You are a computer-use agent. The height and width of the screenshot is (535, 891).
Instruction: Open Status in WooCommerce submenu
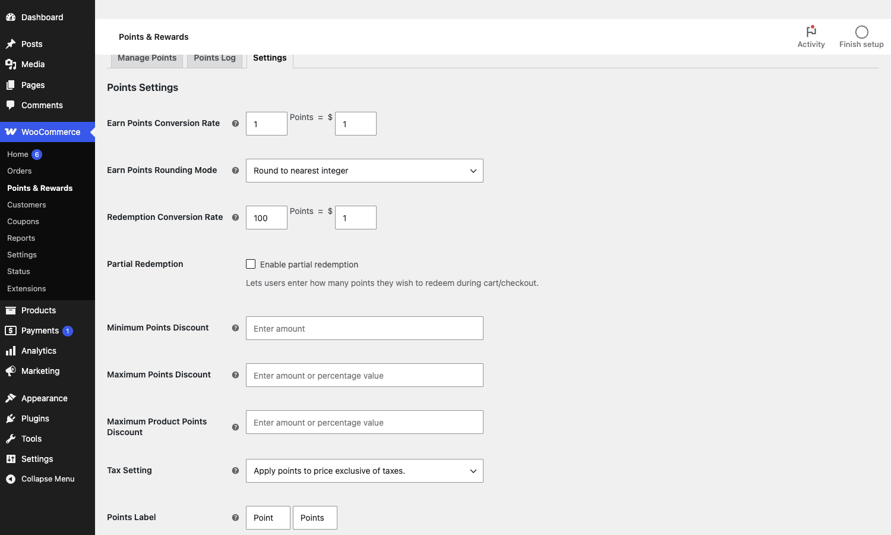pyautogui.click(x=18, y=272)
